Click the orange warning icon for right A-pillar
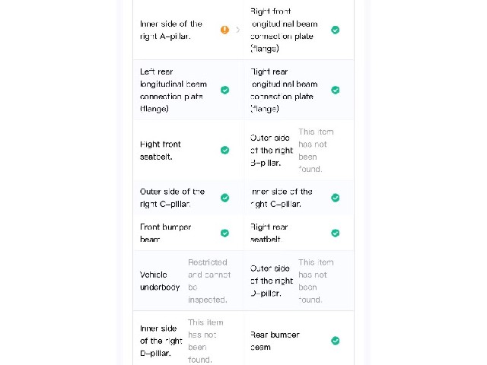Screen dimensions: 487x365 [225, 30]
